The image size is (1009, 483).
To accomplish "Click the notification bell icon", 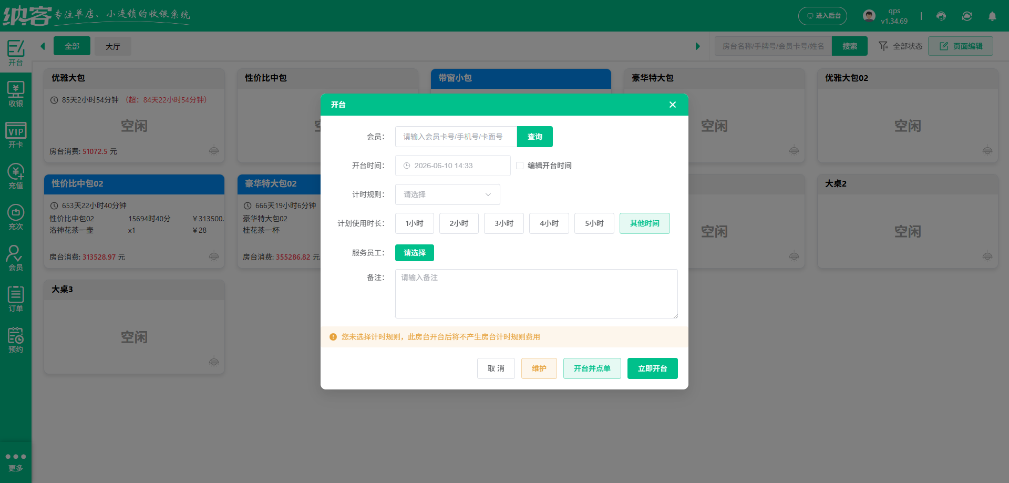I will pyautogui.click(x=992, y=16).
